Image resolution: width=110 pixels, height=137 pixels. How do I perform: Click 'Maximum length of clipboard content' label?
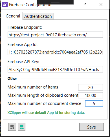click(x=43, y=95)
